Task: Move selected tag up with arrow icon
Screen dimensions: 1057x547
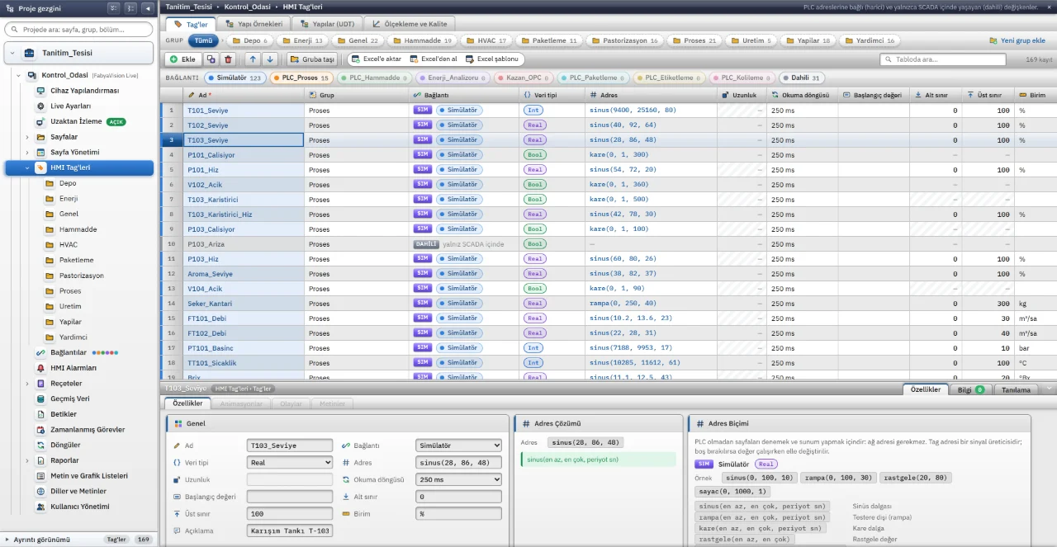Action: pyautogui.click(x=252, y=59)
